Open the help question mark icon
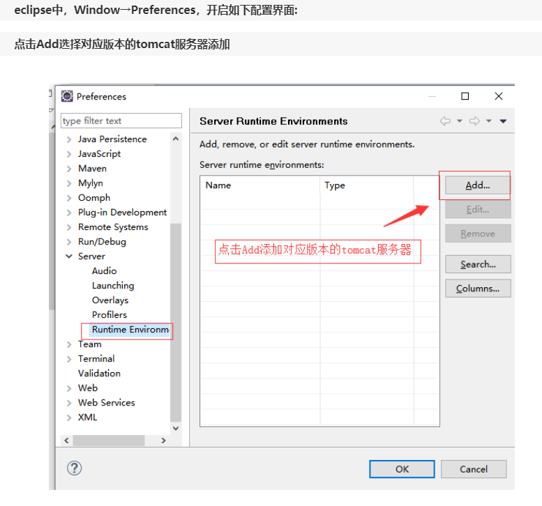The image size is (542, 506). coord(75,468)
